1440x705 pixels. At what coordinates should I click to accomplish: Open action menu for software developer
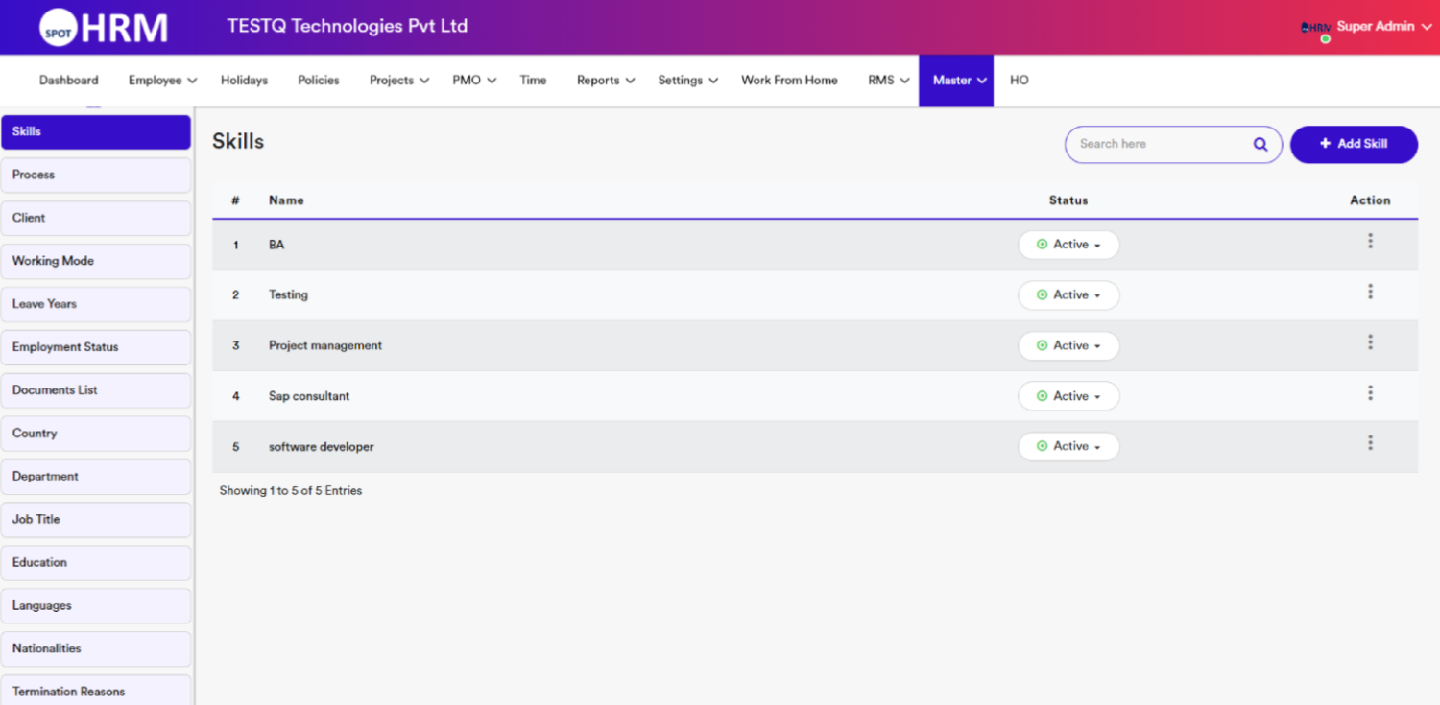pyautogui.click(x=1370, y=443)
